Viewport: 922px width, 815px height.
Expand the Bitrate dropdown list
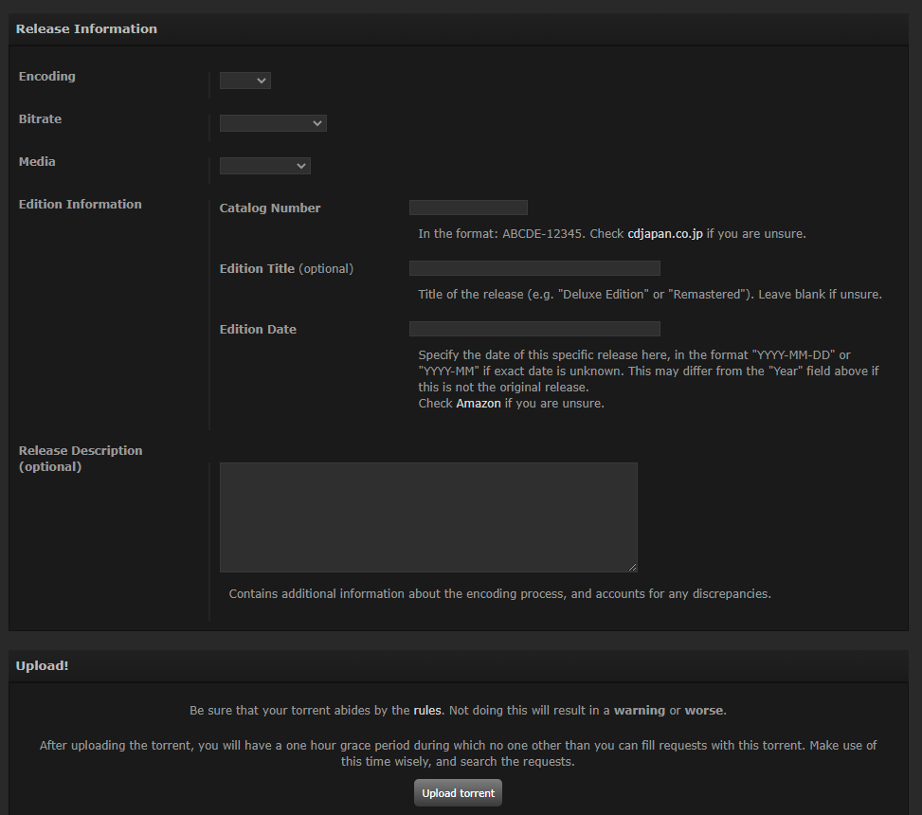[x=273, y=123]
